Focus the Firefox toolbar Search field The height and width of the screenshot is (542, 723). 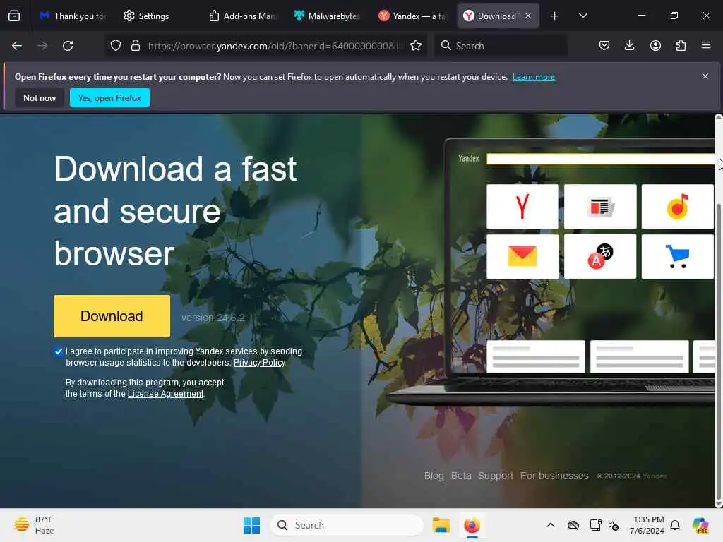point(501,46)
